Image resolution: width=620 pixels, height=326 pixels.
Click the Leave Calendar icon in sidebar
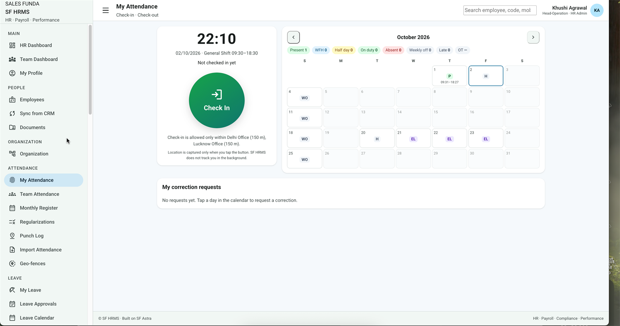click(x=12, y=318)
